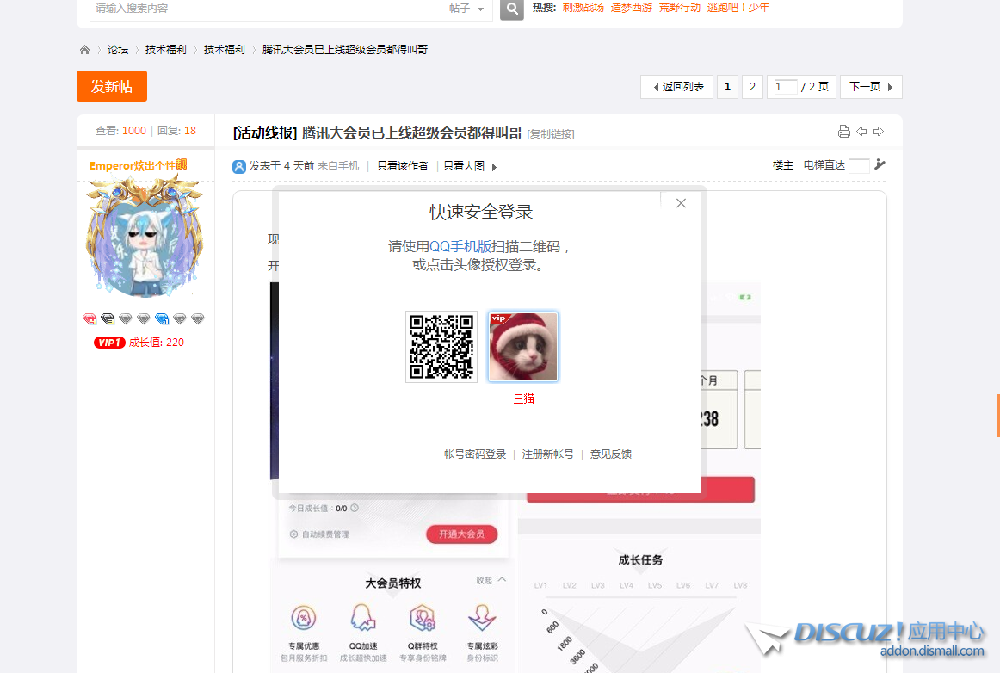Click the author profile icon beside 发表于
The width and height of the screenshot is (1000, 673).
pyautogui.click(x=239, y=166)
